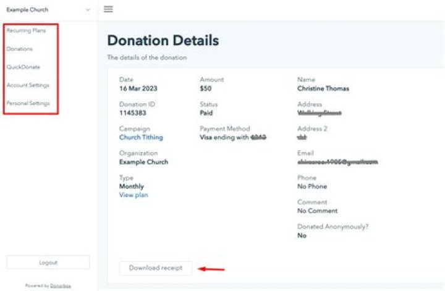
Task: Select QuickDonate from the sidebar
Action: [23, 67]
